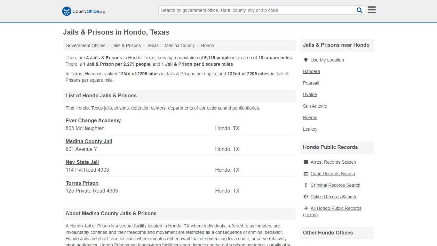The height and width of the screenshot is (246, 437).
Task: Click the Police Records crosshair icon
Action: coord(306,197)
